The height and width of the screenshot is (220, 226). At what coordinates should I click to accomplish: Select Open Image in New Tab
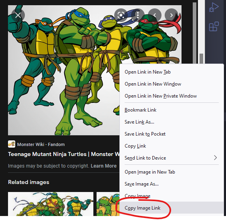pyautogui.click(x=172, y=172)
